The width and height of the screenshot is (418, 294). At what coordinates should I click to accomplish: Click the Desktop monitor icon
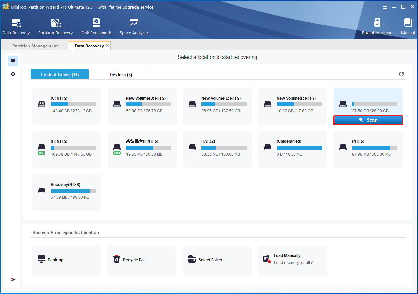(x=41, y=259)
